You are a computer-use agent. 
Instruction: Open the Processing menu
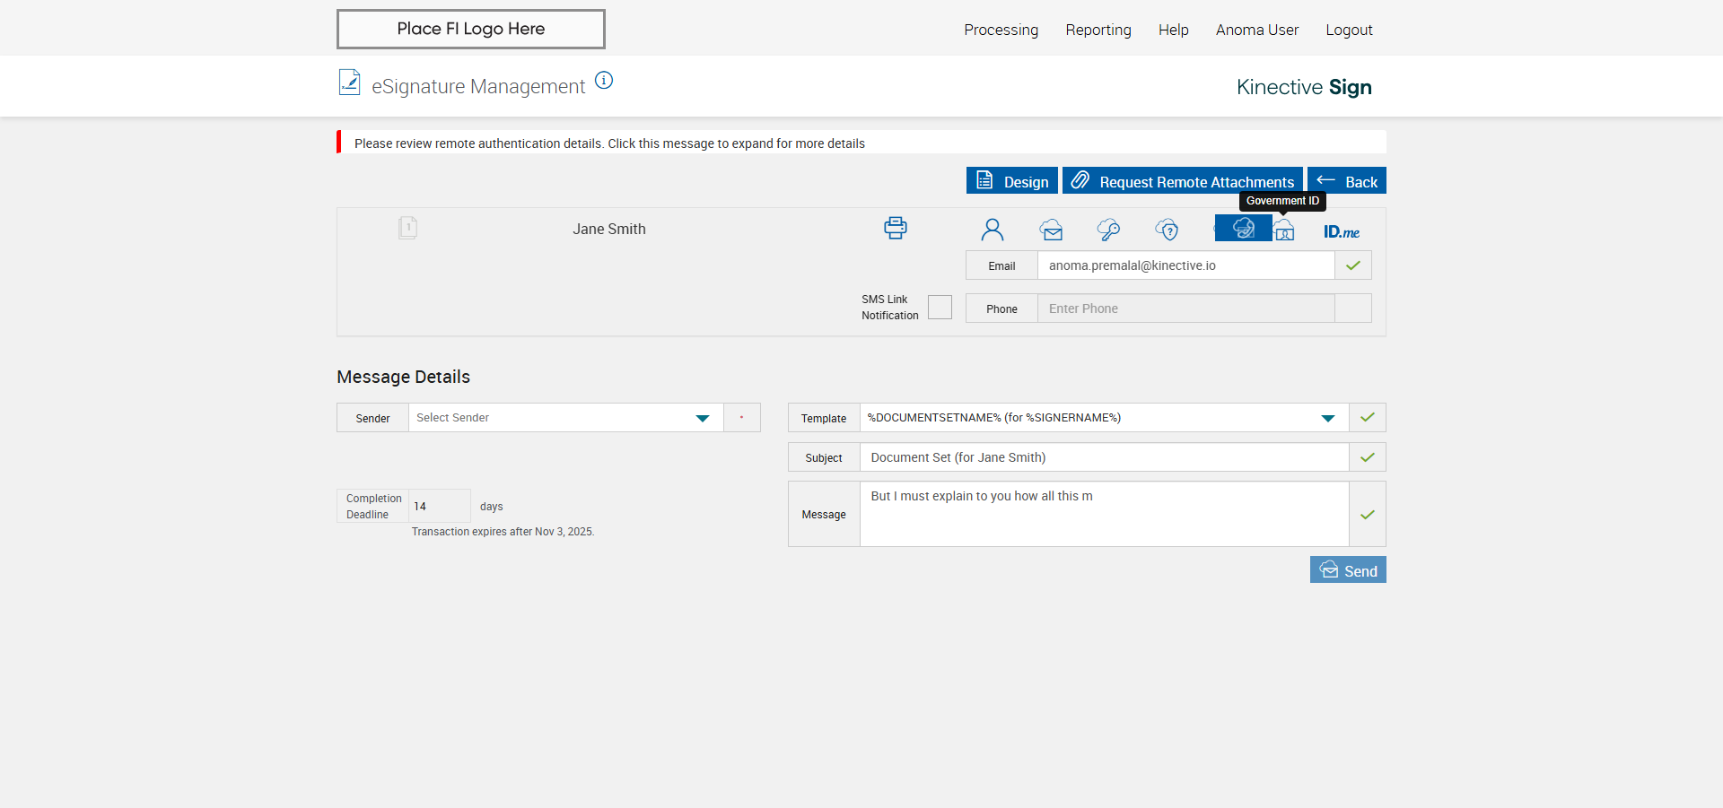[1001, 30]
